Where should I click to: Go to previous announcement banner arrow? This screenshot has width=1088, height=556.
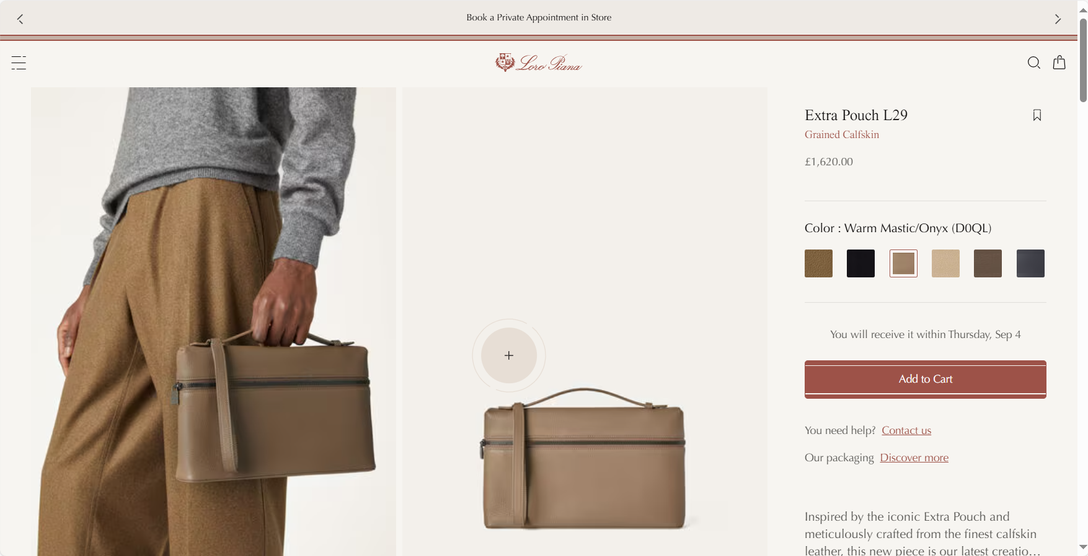point(20,19)
